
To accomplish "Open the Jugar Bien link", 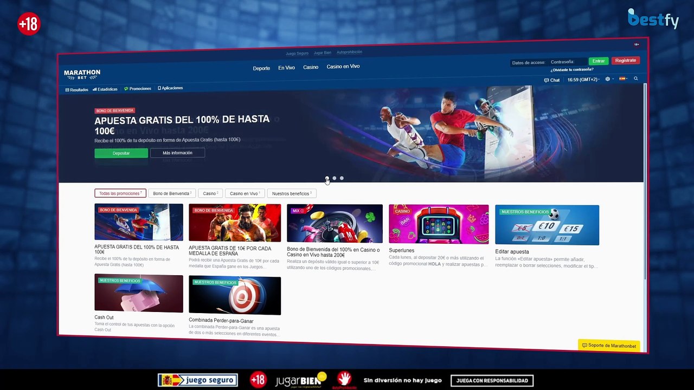I will (323, 53).
